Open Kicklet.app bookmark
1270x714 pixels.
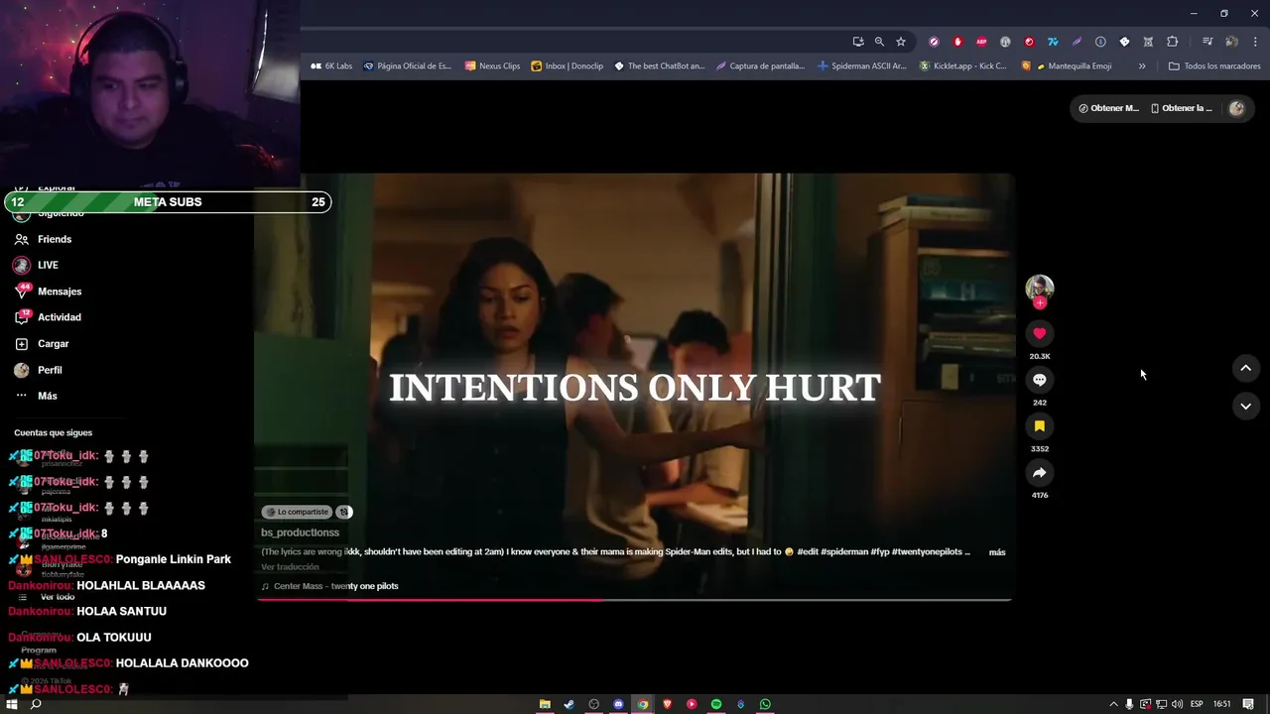pos(962,66)
